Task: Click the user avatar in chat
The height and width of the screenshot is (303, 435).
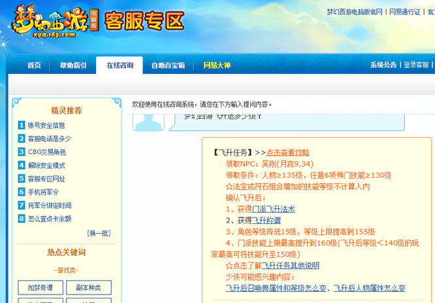Action: tap(148, 122)
